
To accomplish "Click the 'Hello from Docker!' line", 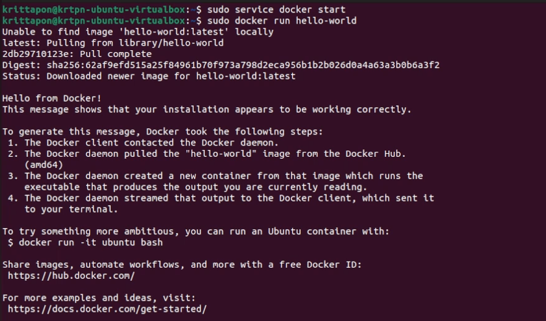I will pyautogui.click(x=52, y=98).
